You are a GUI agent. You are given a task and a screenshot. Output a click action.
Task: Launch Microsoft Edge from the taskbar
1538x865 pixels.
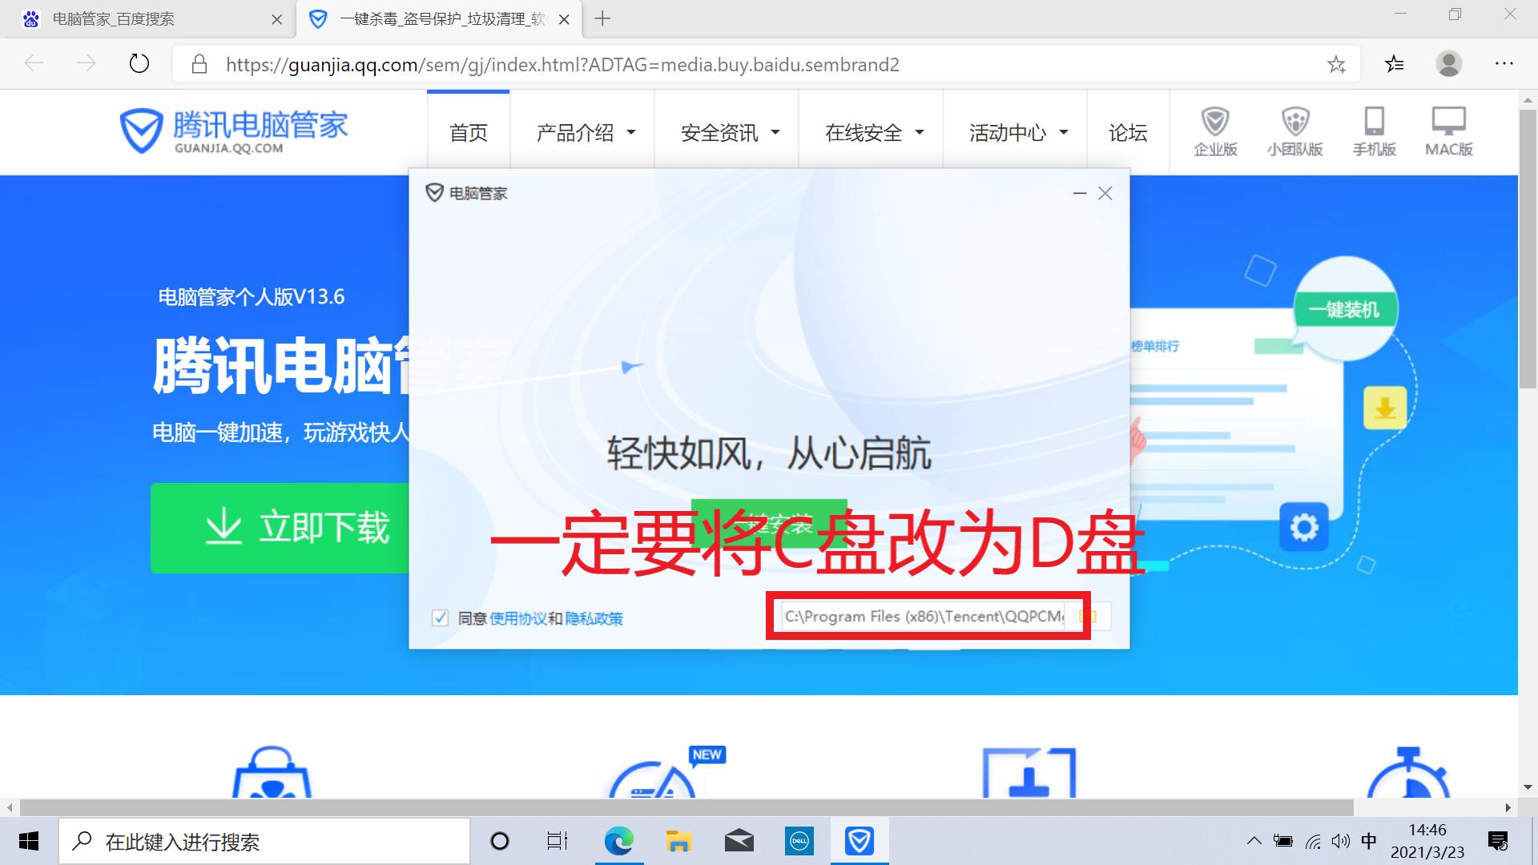point(618,841)
